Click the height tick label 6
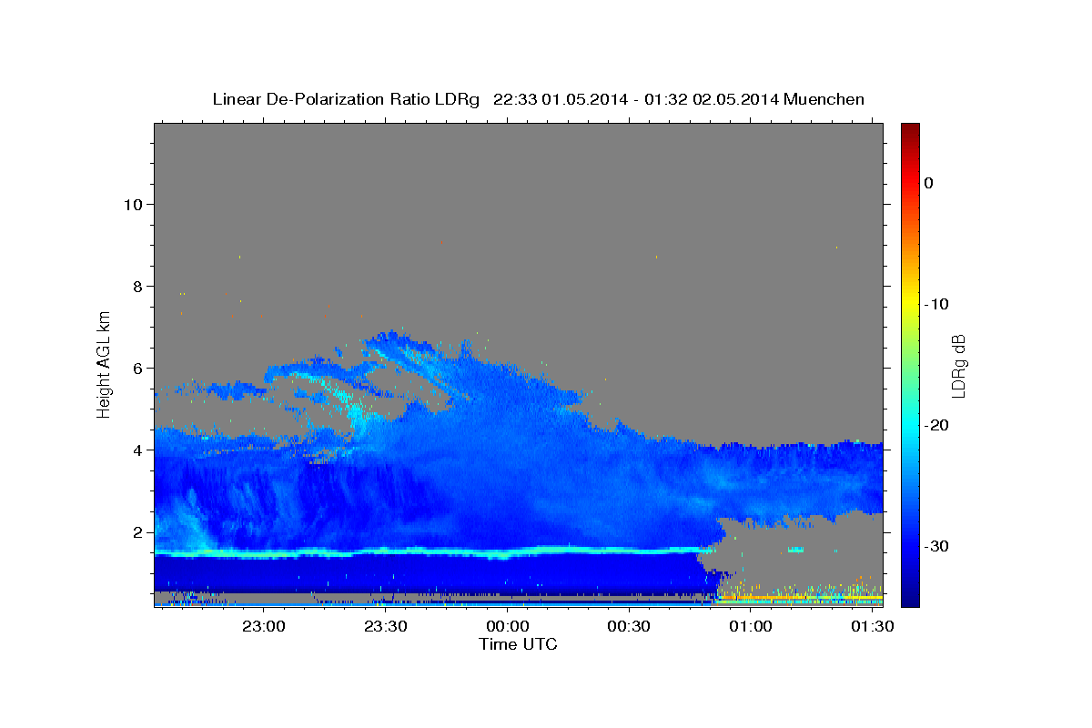1092x728 pixels. tap(139, 369)
